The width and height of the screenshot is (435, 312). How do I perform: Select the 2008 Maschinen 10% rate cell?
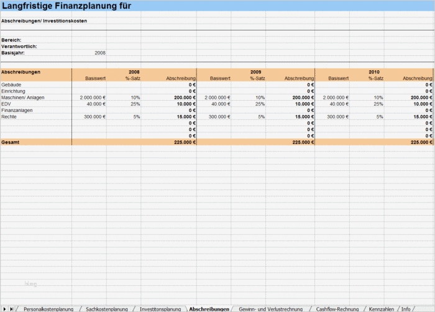tap(124, 98)
